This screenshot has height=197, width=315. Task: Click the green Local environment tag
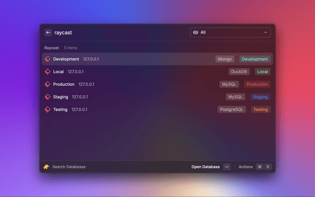262,72
